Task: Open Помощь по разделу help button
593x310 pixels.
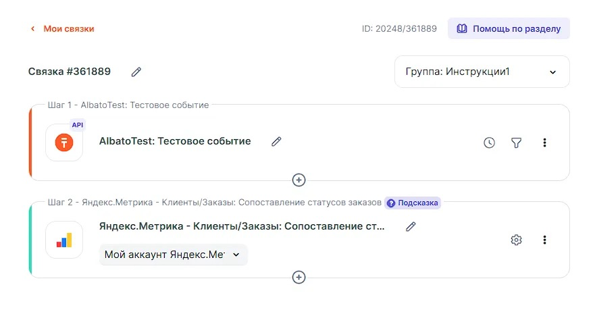Action: (x=509, y=28)
